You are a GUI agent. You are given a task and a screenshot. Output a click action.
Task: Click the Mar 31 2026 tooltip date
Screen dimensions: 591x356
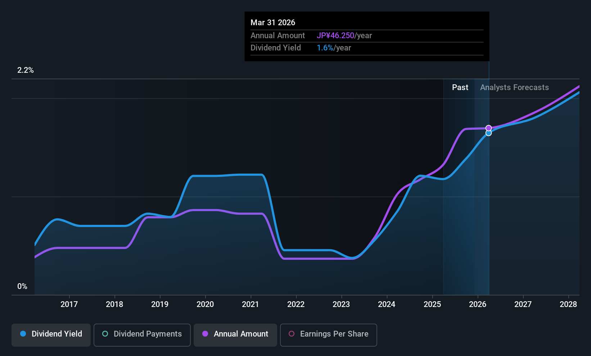273,23
